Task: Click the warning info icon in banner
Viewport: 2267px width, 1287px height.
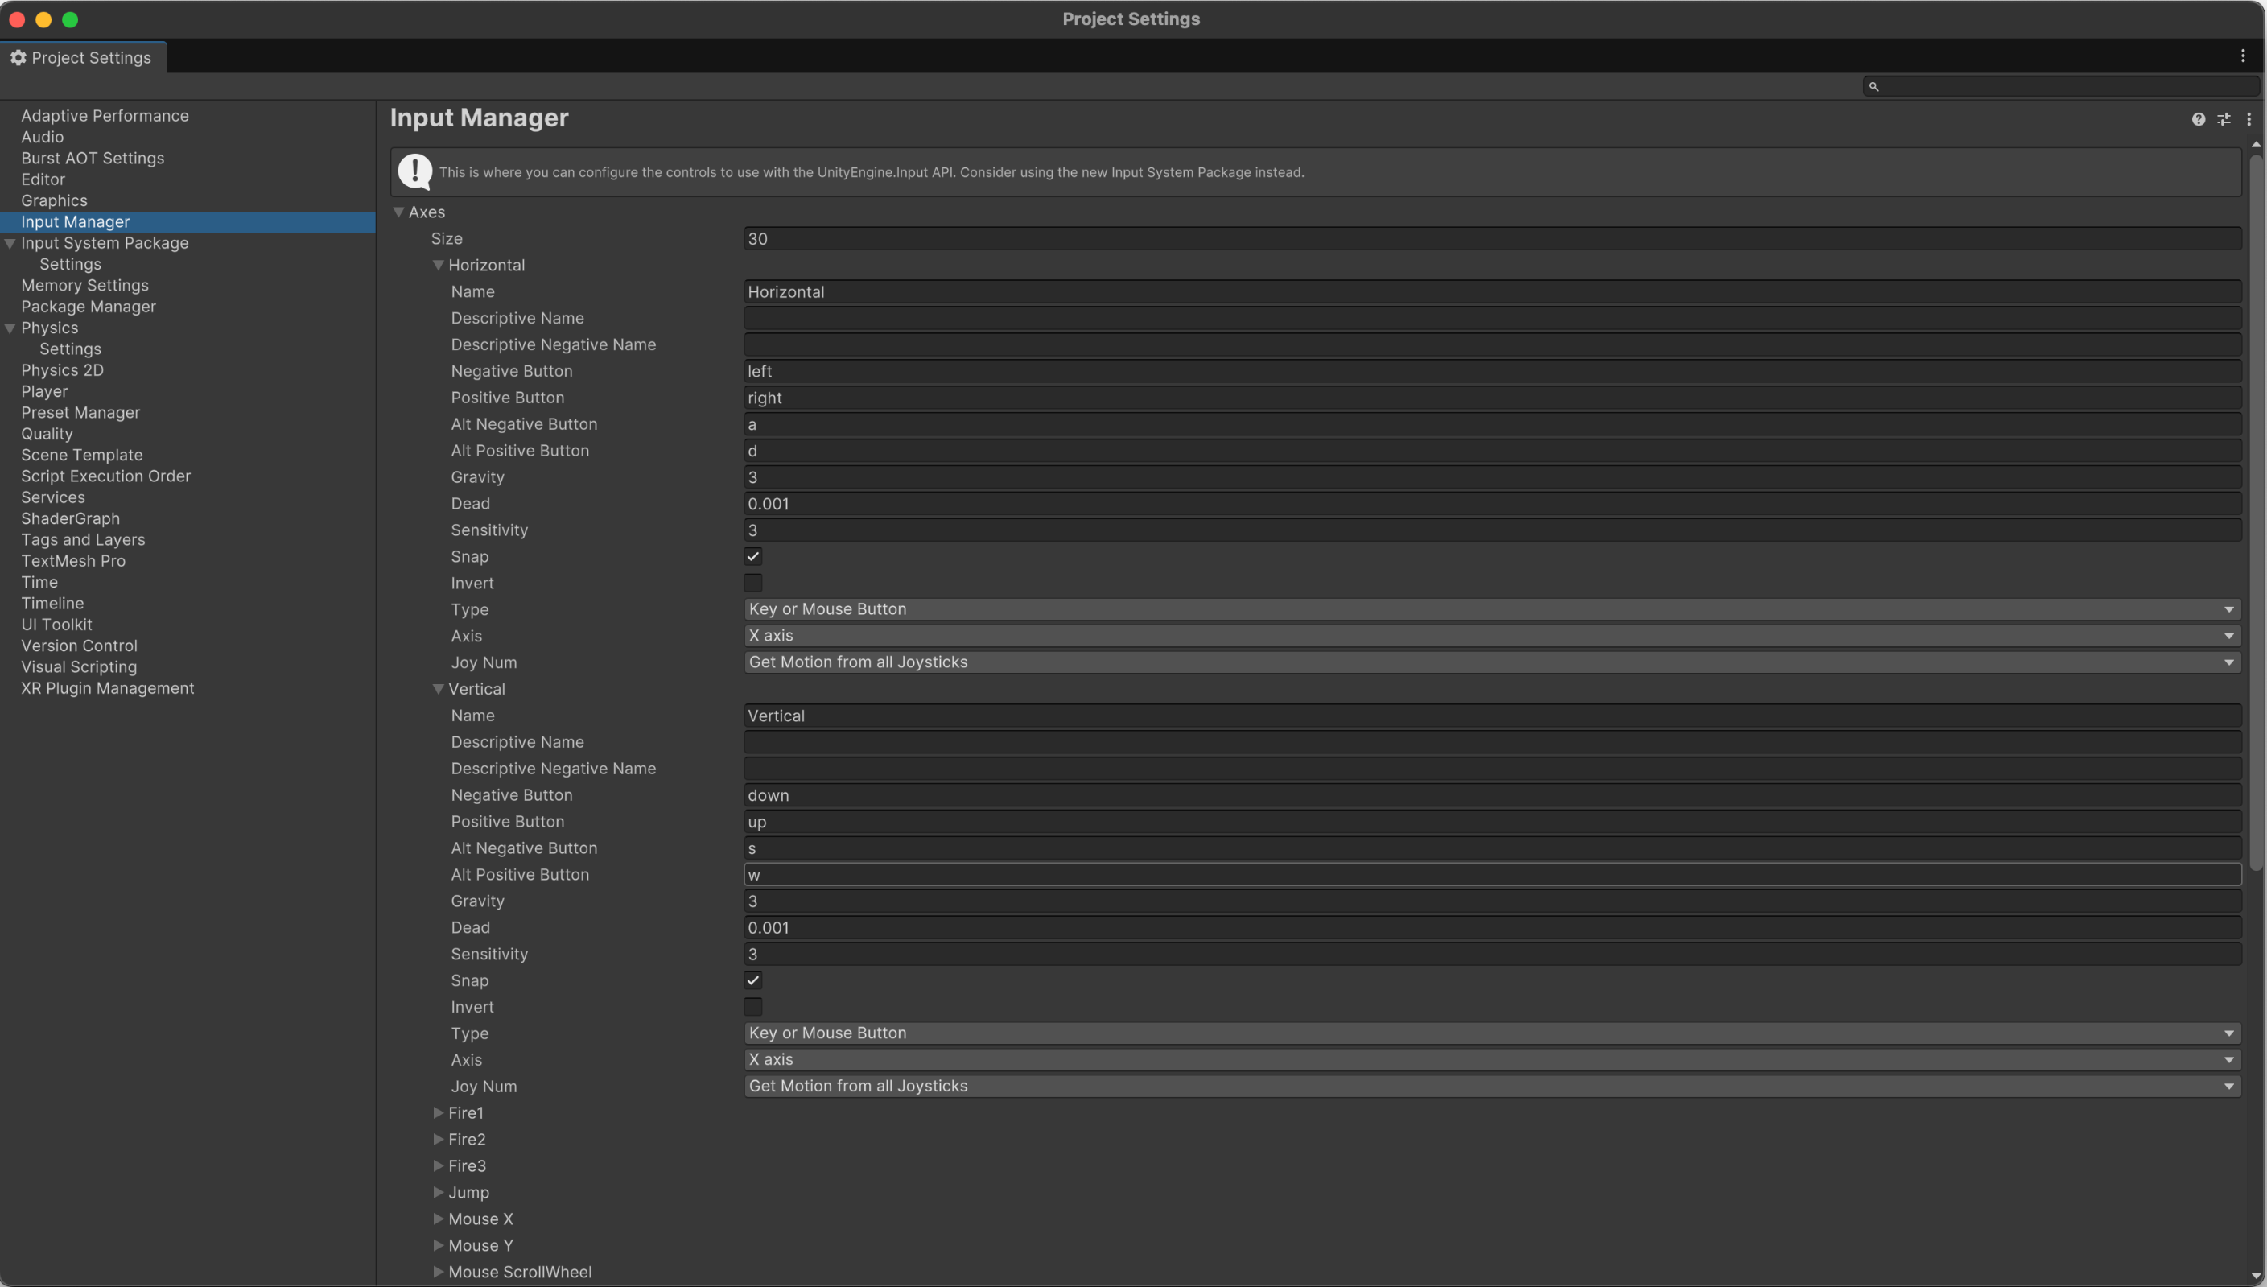Action: pos(414,171)
